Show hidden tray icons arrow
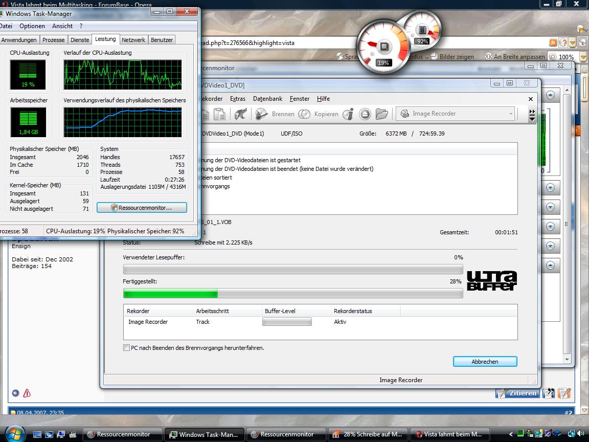 (511, 434)
